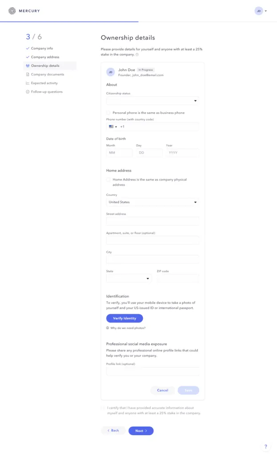Open the Citizenship status dropdown
Viewport: 277px width, 456px height.
click(x=153, y=101)
